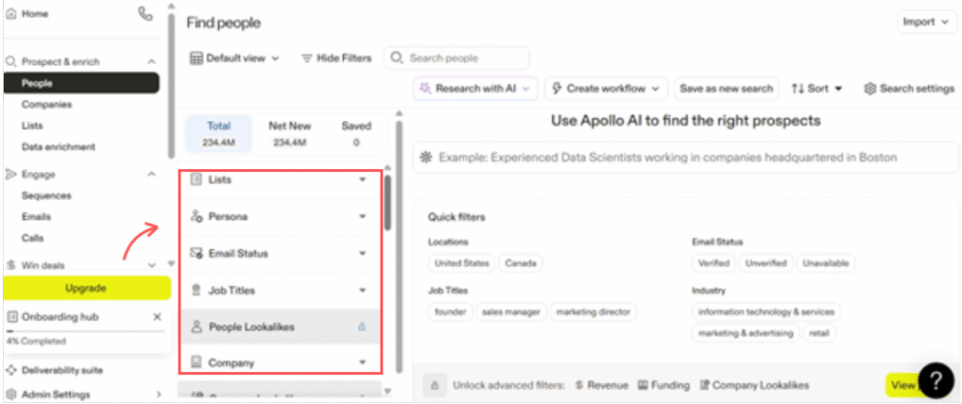
Task: Focus the Search people field
Action: [x=457, y=58]
